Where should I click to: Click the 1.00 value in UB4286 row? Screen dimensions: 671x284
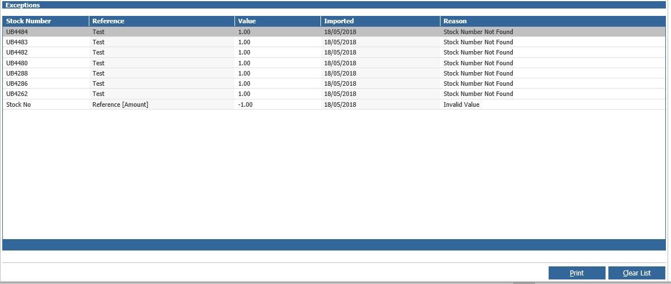click(244, 83)
